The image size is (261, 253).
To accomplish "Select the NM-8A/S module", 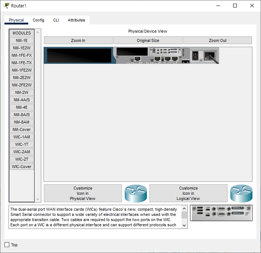I will coord(22,115).
